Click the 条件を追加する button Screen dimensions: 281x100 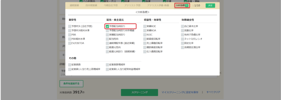pos(72,84)
